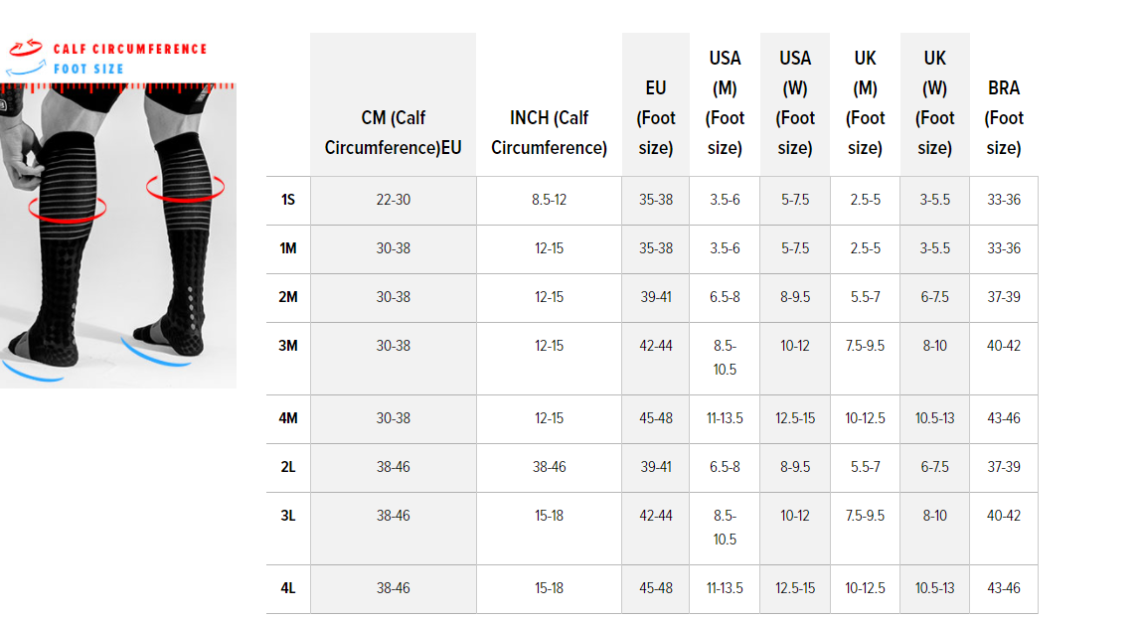This screenshot has width=1139, height=621.
Task: Select the INCH (Calf Circumference) column header
Action: (x=550, y=132)
